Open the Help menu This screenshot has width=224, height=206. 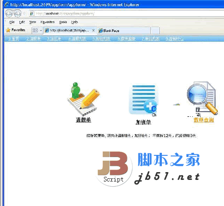75,22
